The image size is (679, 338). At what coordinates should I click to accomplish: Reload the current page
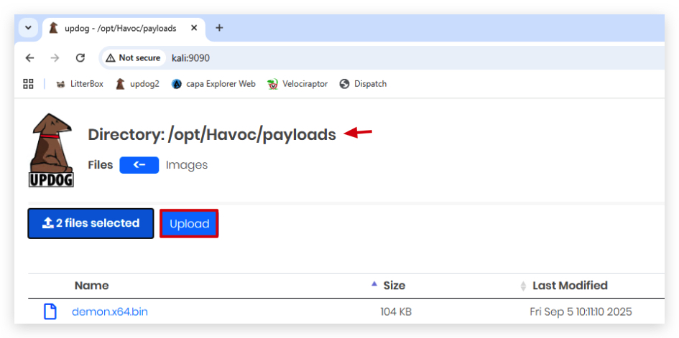pos(80,58)
